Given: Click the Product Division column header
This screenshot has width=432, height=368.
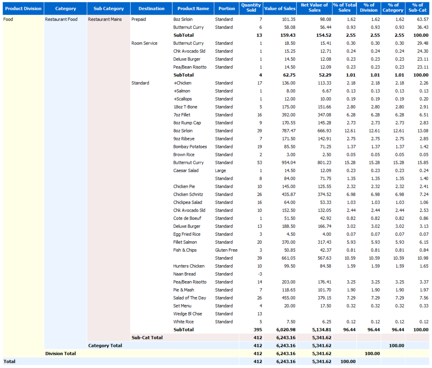Looking at the screenshot, I should (x=23, y=9).
